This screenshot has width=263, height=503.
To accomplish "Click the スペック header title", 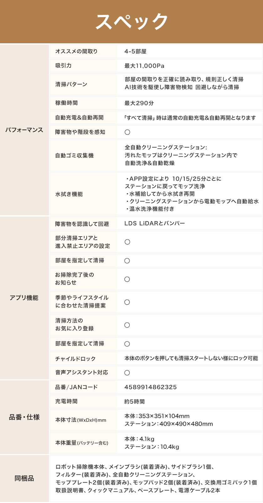I will pyautogui.click(x=132, y=22).
